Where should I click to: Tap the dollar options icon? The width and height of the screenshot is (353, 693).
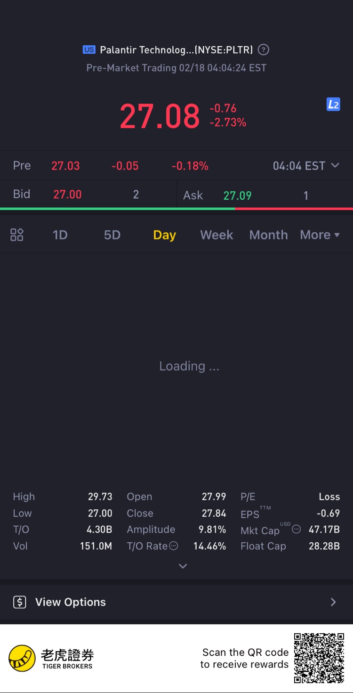[x=20, y=602]
